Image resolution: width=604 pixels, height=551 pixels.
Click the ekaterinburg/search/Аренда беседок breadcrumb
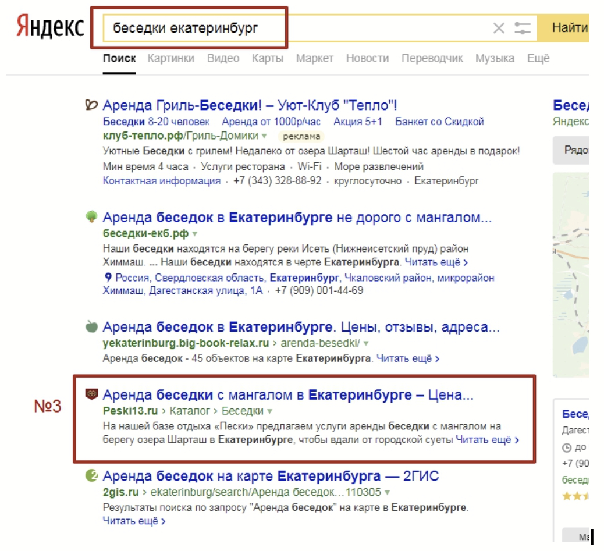pos(265,492)
